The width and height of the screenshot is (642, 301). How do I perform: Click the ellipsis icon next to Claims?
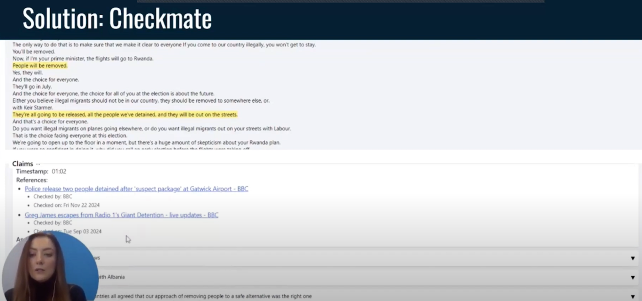click(38, 164)
